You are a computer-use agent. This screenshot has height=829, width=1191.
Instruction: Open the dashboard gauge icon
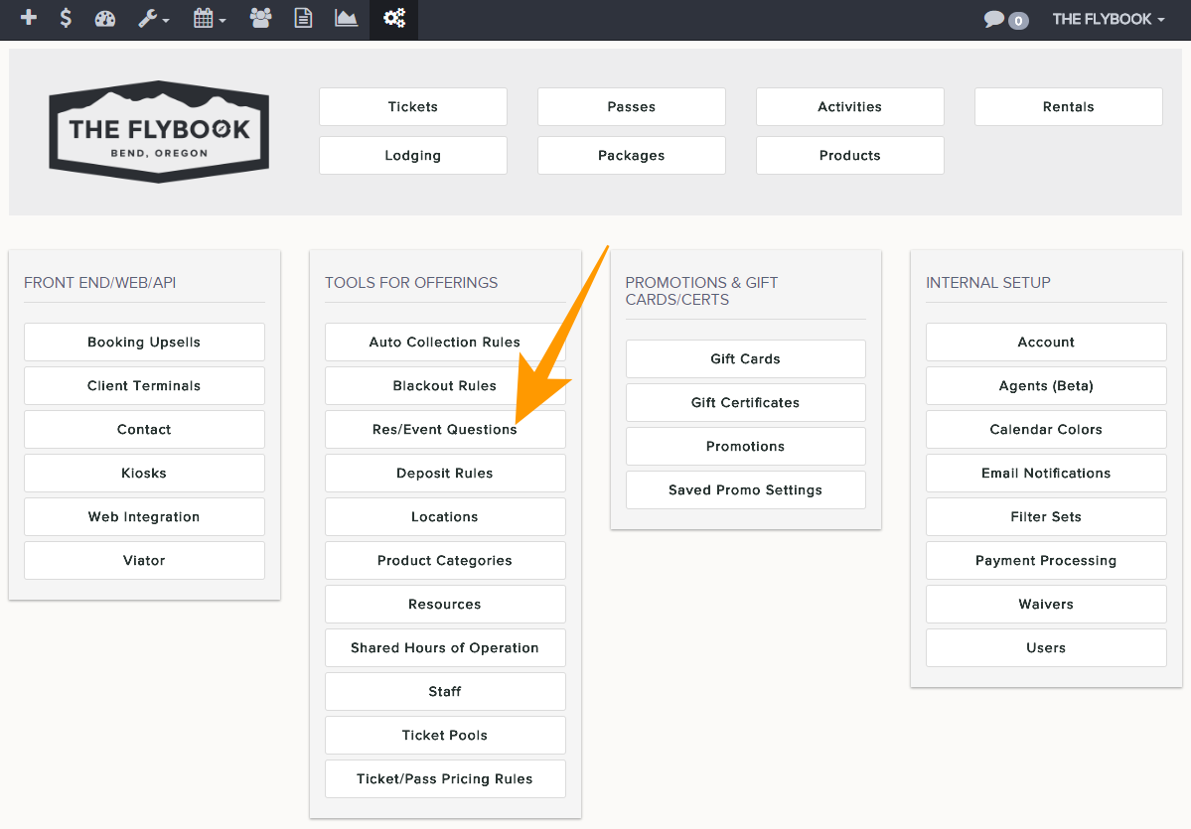pyautogui.click(x=105, y=18)
